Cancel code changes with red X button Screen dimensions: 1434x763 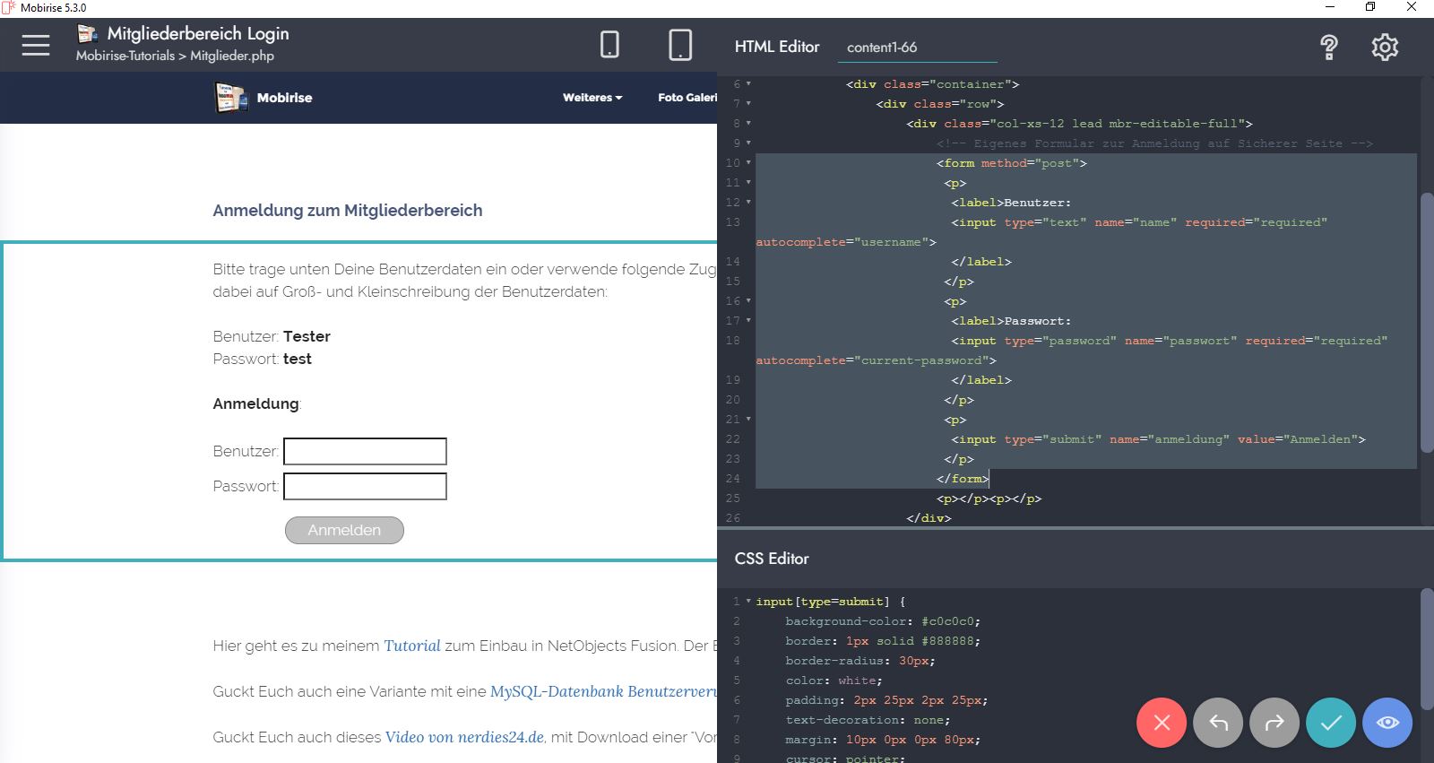tap(1162, 723)
